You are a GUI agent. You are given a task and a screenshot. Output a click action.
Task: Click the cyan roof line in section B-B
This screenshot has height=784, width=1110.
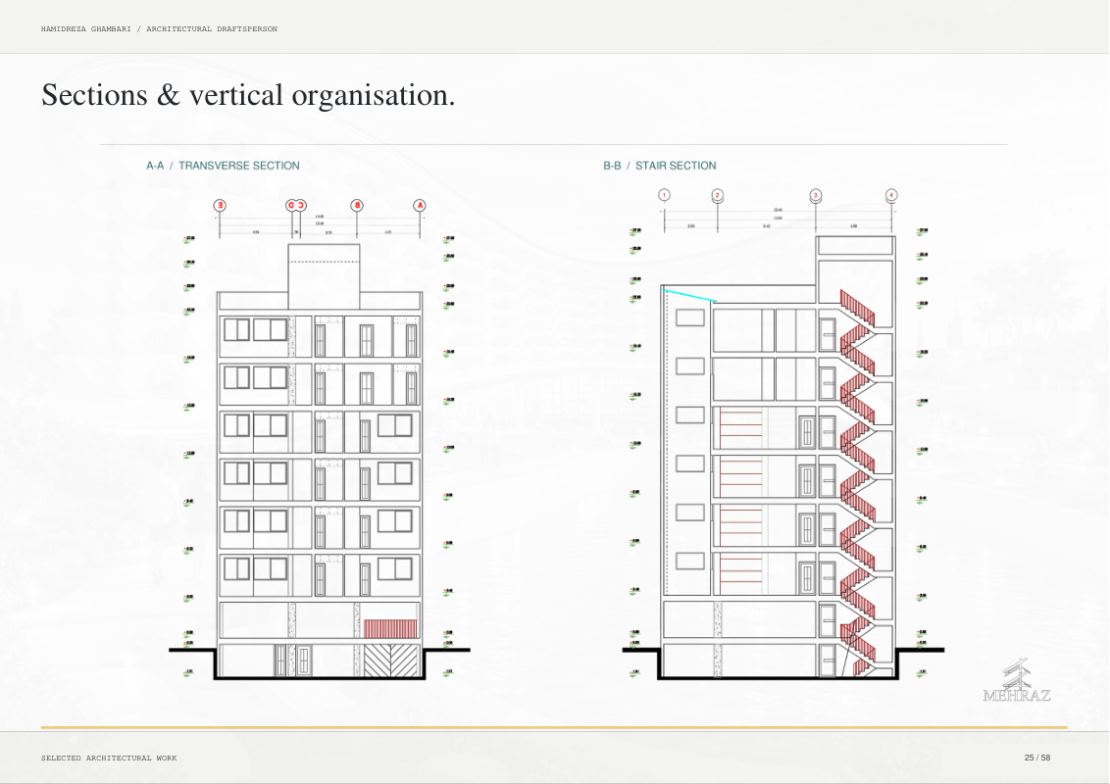tap(689, 295)
